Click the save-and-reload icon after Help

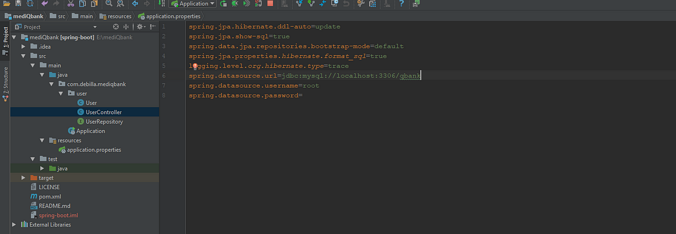pyautogui.click(x=416, y=4)
